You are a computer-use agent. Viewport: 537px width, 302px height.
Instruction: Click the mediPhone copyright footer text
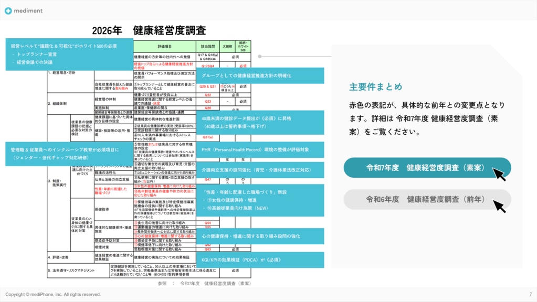[x=53, y=295]
